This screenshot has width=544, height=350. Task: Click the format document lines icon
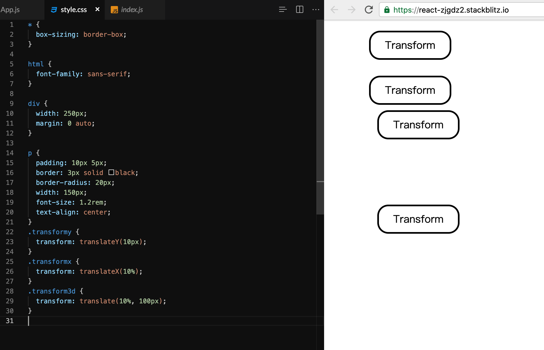click(283, 10)
